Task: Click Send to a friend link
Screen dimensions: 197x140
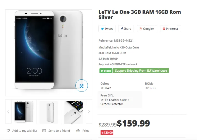Action: (x=59, y=131)
